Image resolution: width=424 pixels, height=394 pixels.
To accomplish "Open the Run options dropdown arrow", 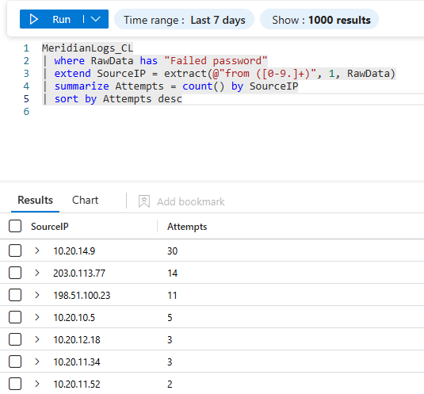I will click(x=96, y=19).
